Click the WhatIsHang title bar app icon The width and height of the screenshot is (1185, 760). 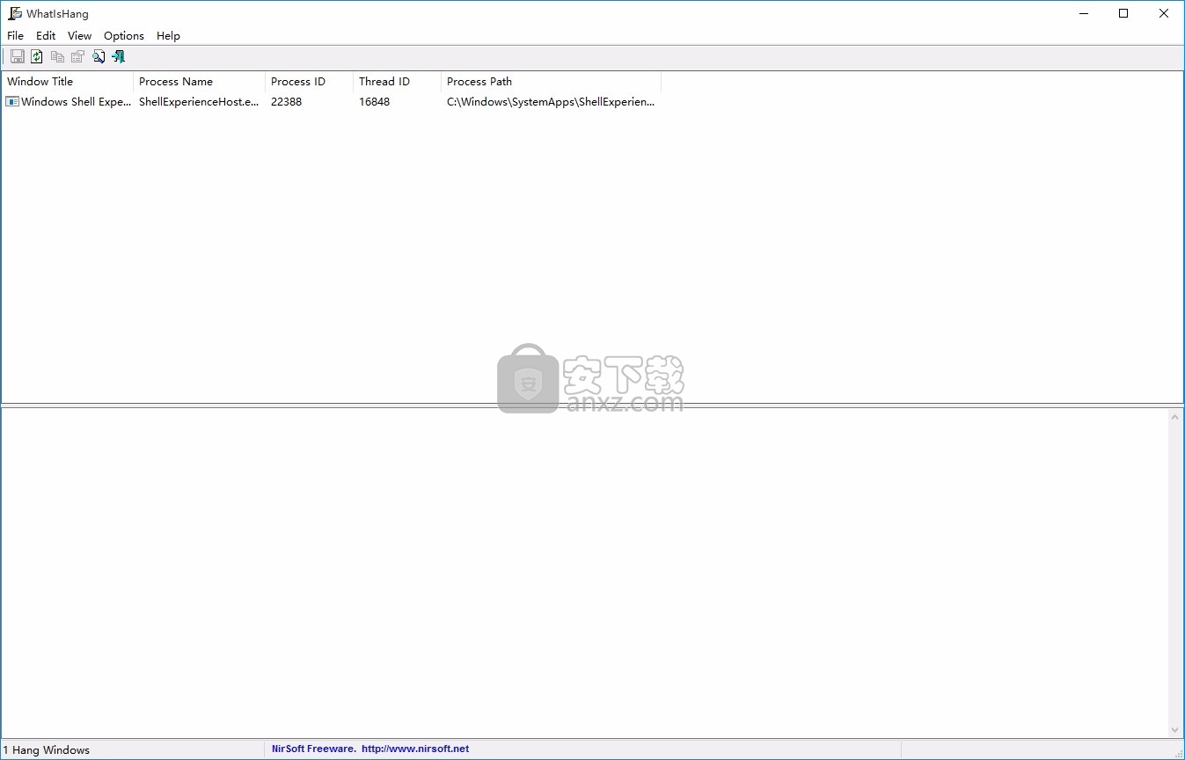(15, 13)
